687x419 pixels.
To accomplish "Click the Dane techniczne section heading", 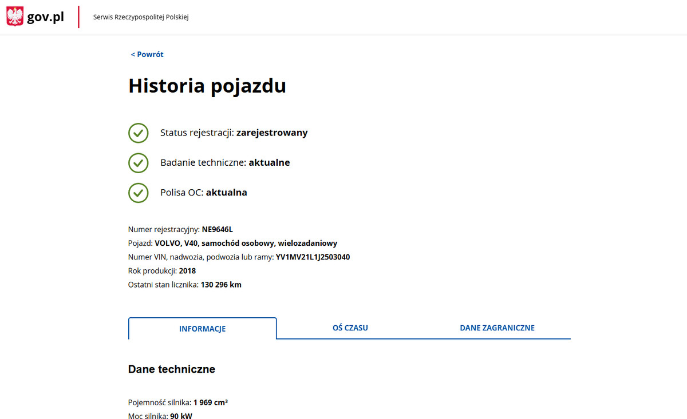I will (x=171, y=369).
